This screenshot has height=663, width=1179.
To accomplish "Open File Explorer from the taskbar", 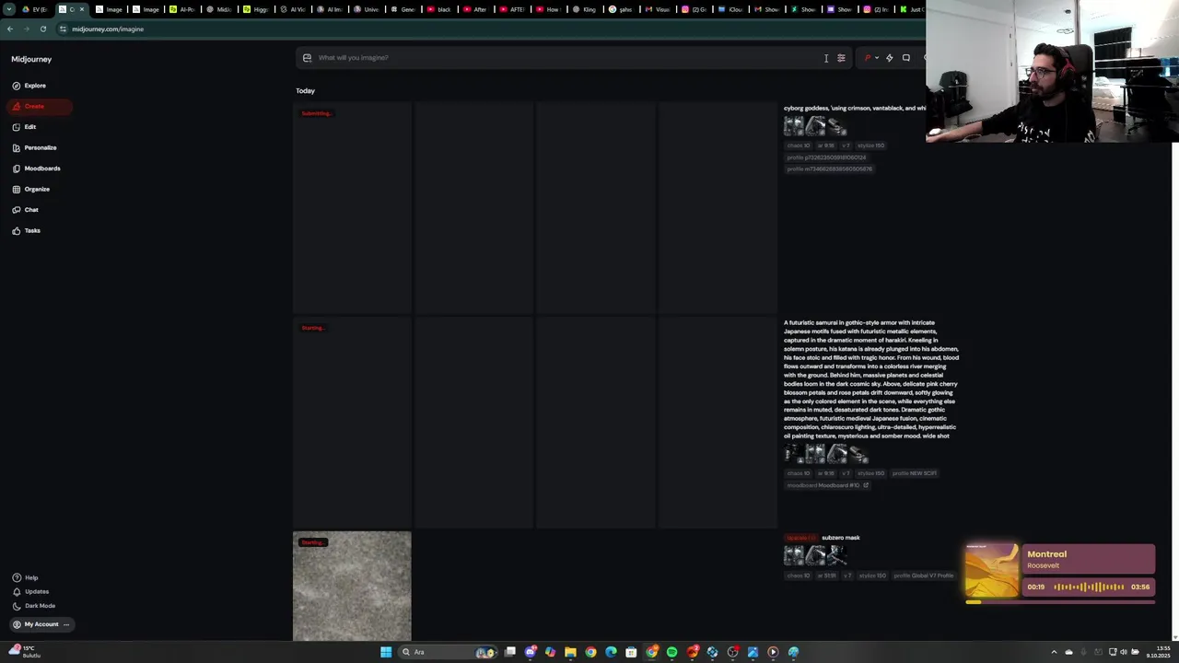I will (x=570, y=652).
